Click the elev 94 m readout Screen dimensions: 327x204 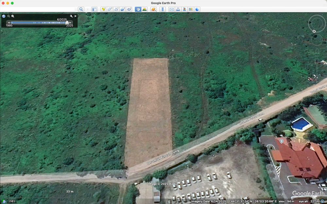[286, 201]
